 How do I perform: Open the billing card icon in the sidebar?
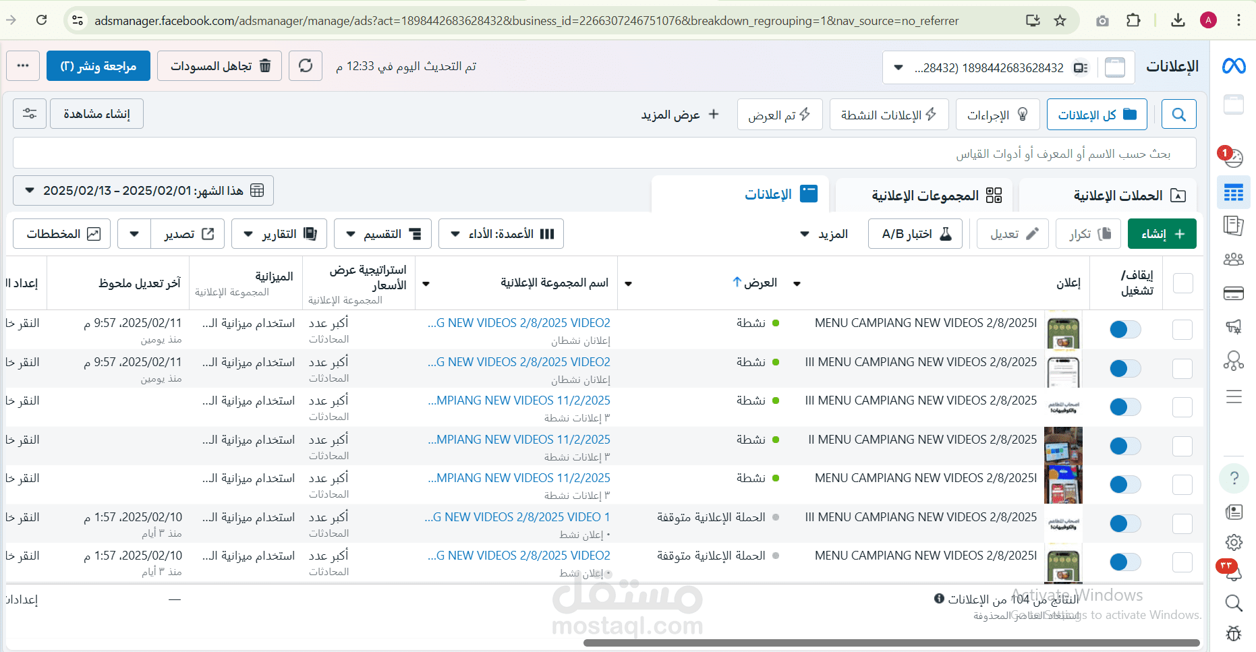1233,293
